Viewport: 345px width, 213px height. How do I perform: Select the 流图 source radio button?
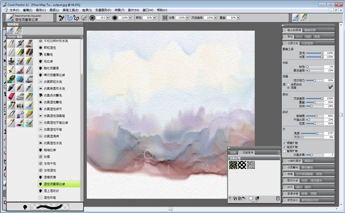288,87
